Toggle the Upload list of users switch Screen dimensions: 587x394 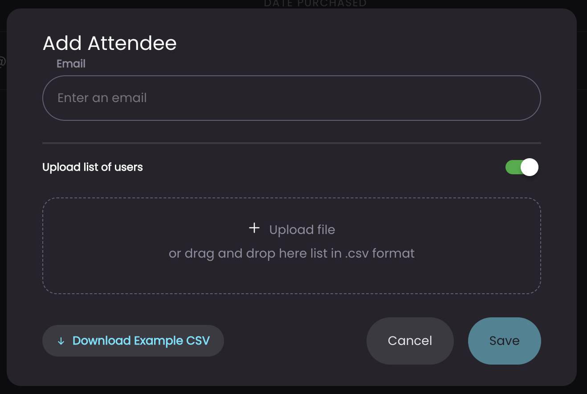click(522, 168)
